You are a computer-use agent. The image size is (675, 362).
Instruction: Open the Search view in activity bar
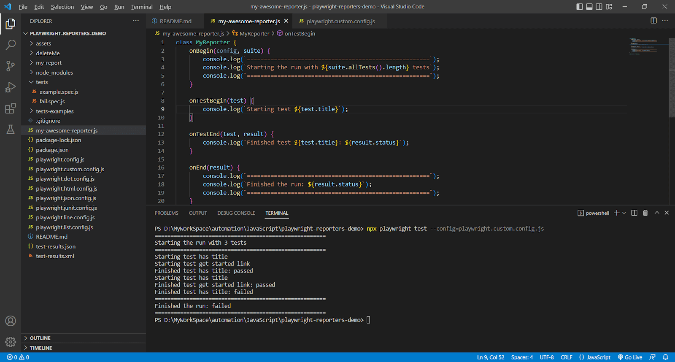tap(11, 45)
